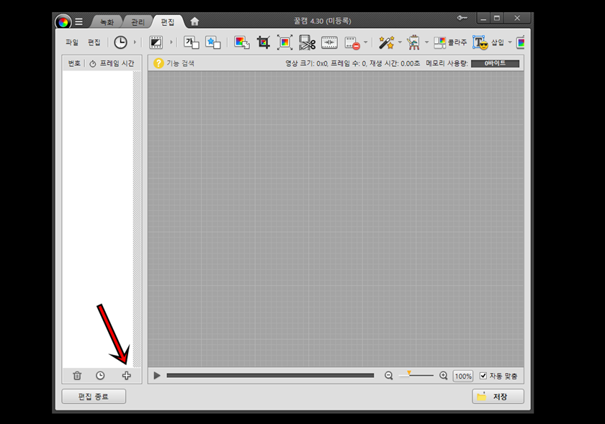Click the clock frame time tool
The height and width of the screenshot is (424, 605).
[x=120, y=42]
